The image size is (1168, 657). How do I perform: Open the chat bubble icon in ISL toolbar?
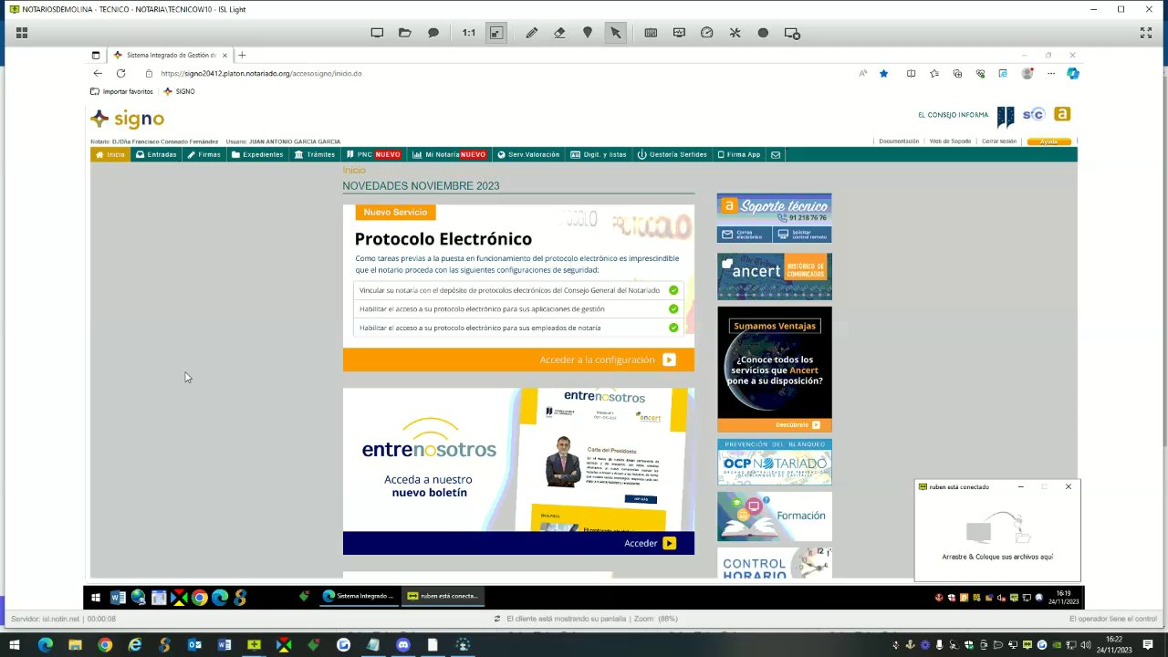pos(433,33)
